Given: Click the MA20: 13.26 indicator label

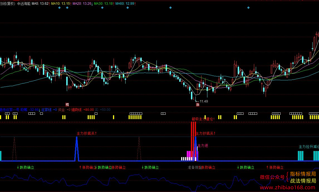Looking at the screenshot, I should click(x=82, y=3).
